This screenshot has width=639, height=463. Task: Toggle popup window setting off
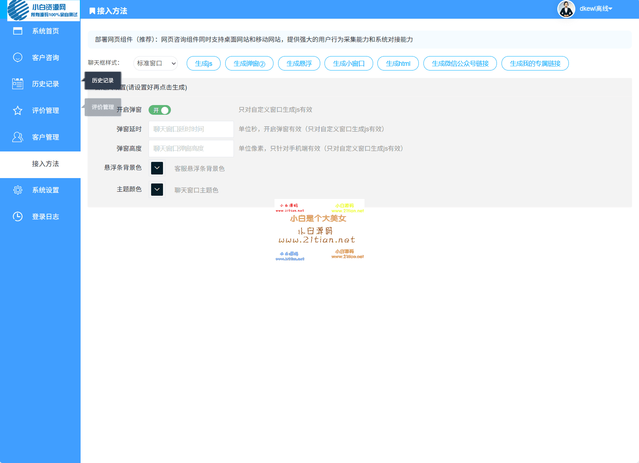pyautogui.click(x=160, y=110)
